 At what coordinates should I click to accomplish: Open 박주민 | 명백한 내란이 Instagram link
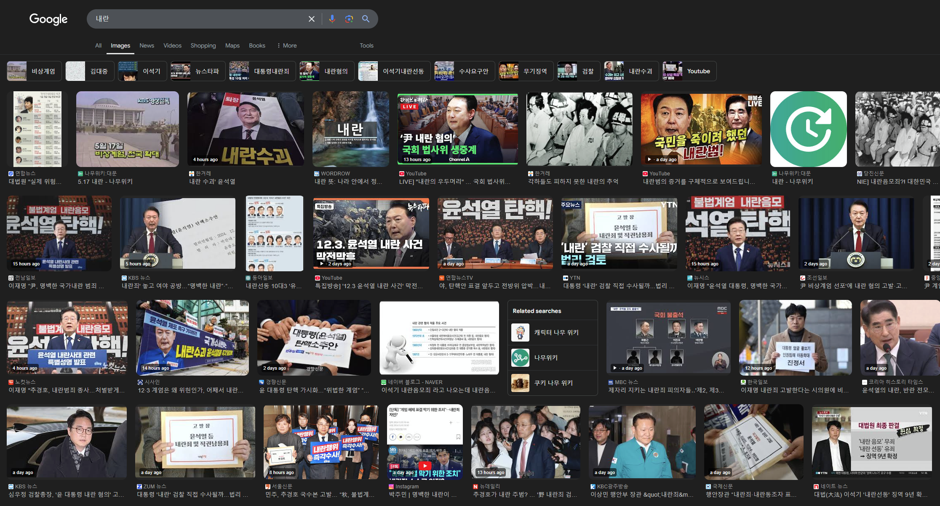423,494
